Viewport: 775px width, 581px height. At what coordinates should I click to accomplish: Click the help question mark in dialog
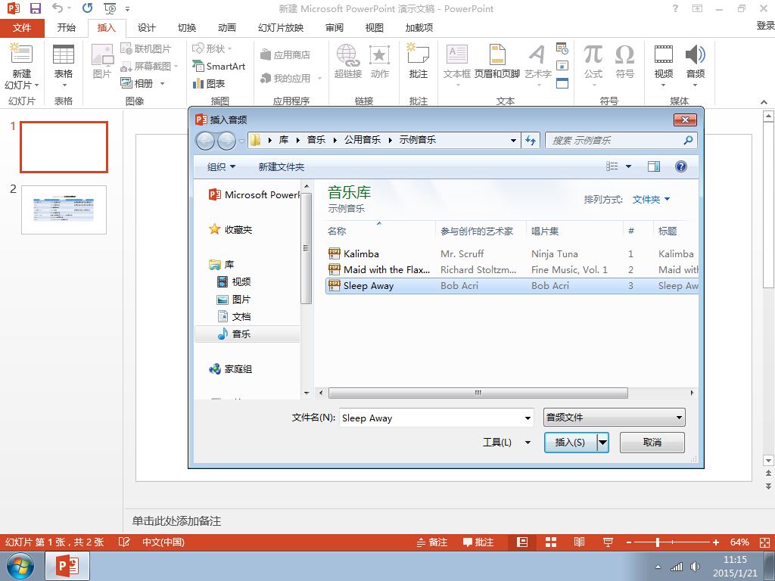click(x=681, y=166)
